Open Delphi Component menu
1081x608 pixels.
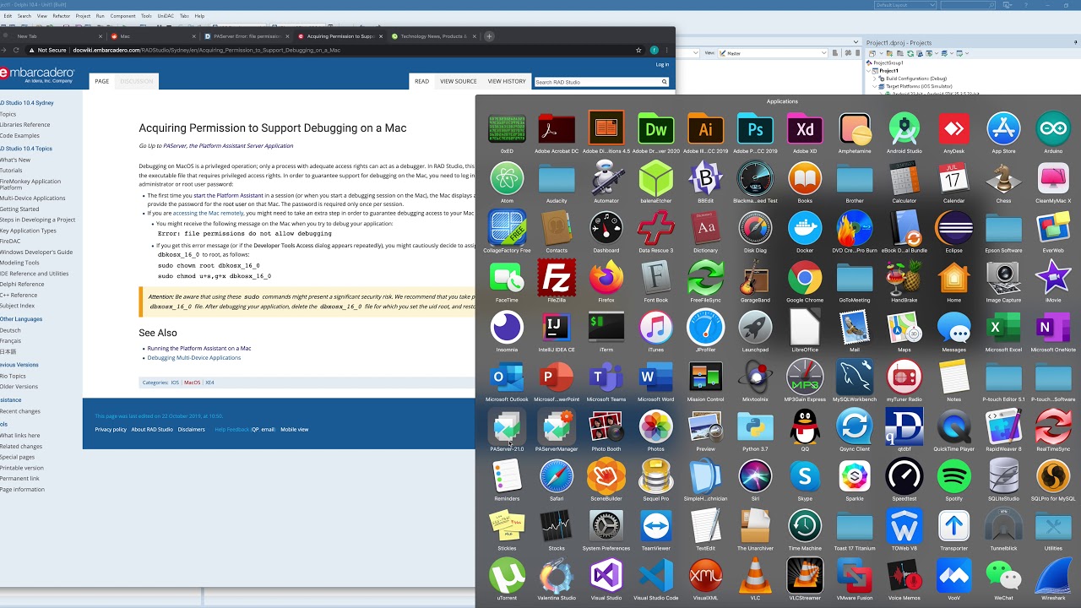(123, 16)
